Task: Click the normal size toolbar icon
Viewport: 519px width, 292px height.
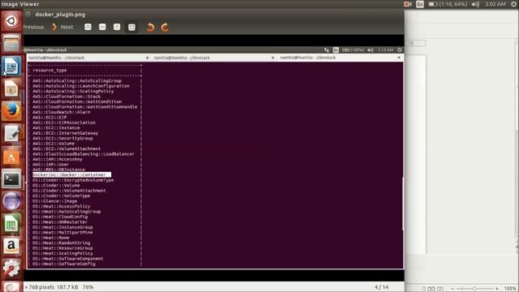Action: pyautogui.click(x=117, y=27)
